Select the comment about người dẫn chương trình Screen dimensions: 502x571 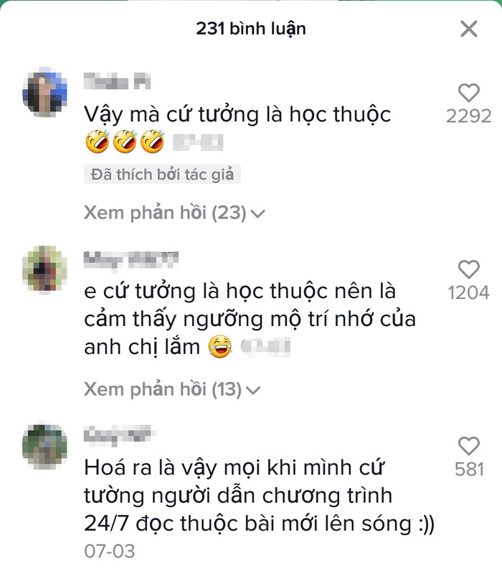[x=259, y=496]
